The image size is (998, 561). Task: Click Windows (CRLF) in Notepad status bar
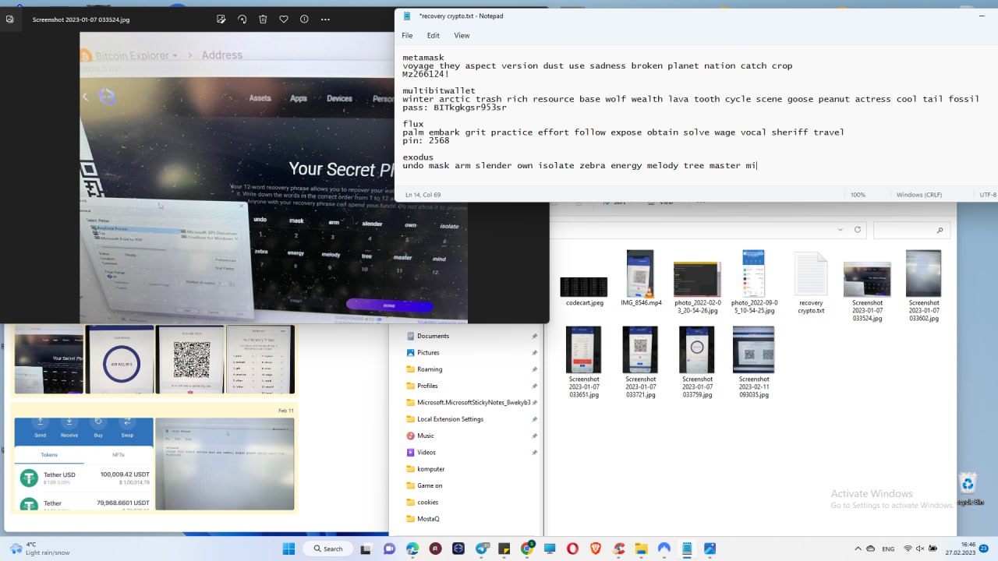pyautogui.click(x=920, y=195)
